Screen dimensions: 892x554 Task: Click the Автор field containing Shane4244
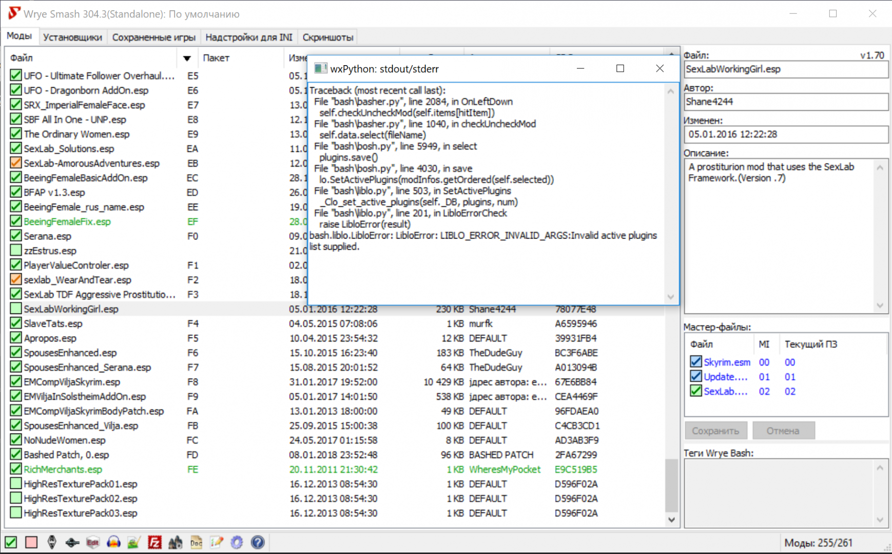click(x=785, y=102)
